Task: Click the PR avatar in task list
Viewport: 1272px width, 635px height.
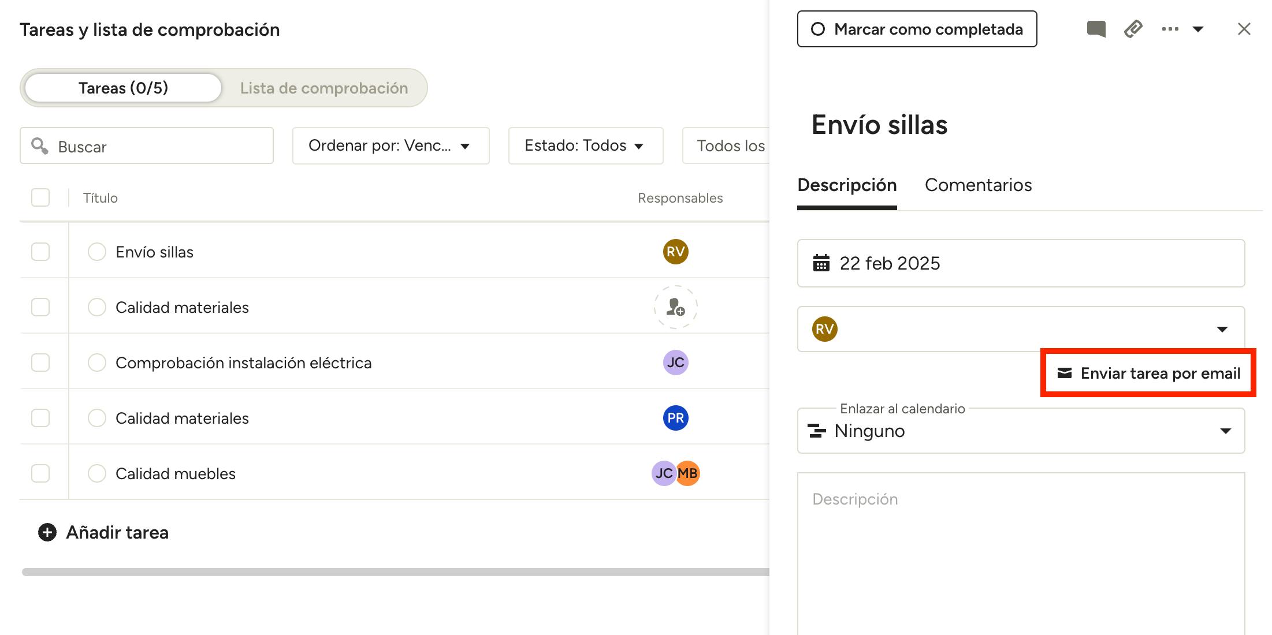Action: point(675,418)
